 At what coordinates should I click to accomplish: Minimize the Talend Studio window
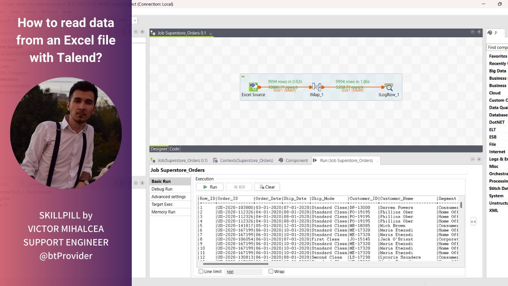pos(483,4)
